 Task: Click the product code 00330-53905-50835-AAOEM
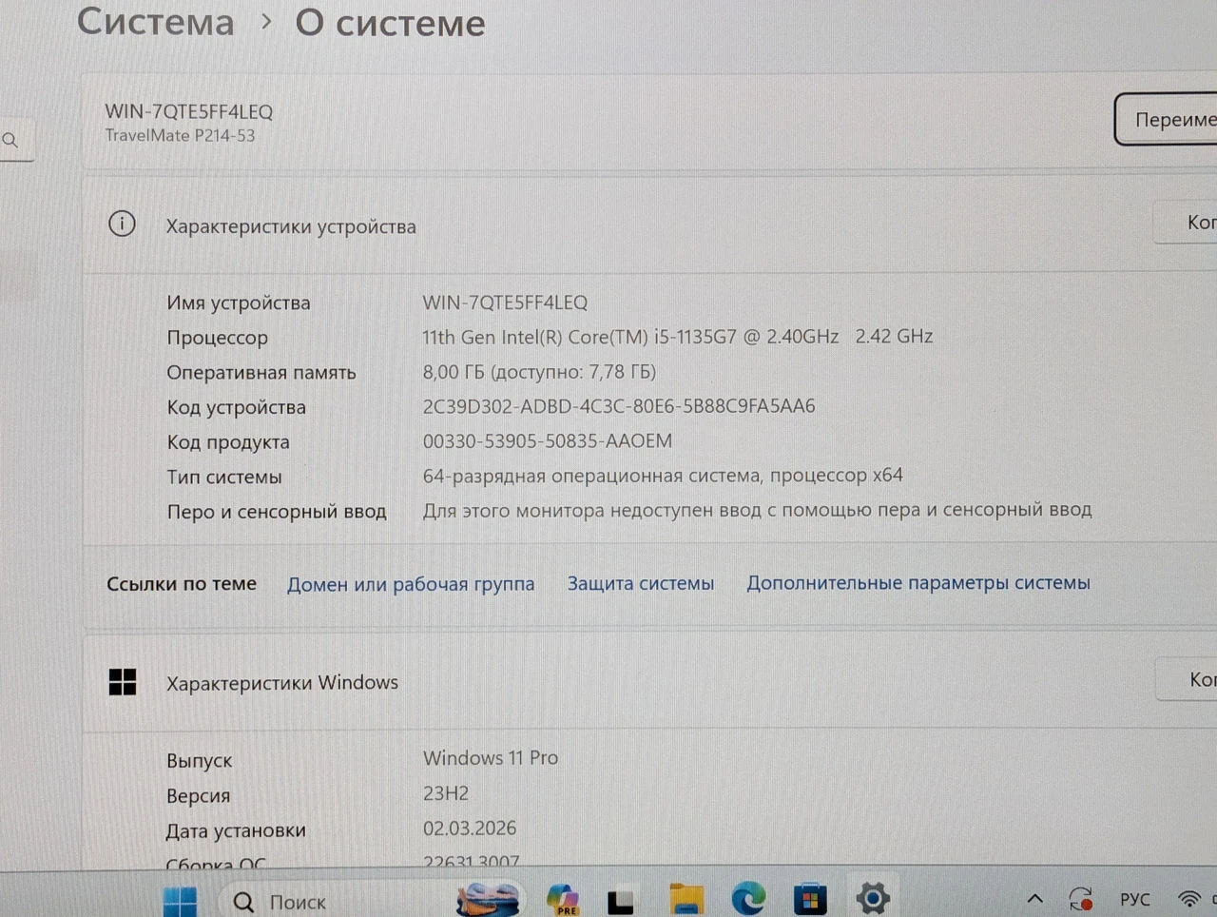coord(548,441)
